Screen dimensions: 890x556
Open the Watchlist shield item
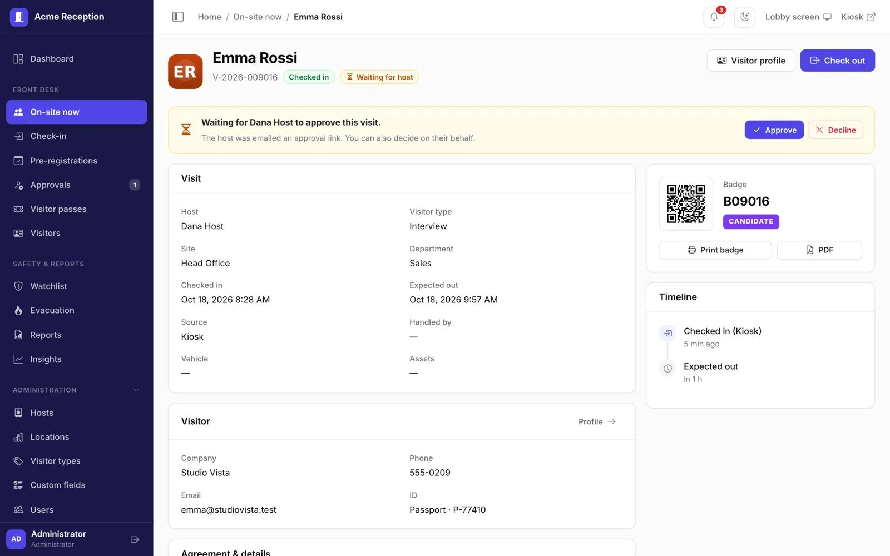77,286
